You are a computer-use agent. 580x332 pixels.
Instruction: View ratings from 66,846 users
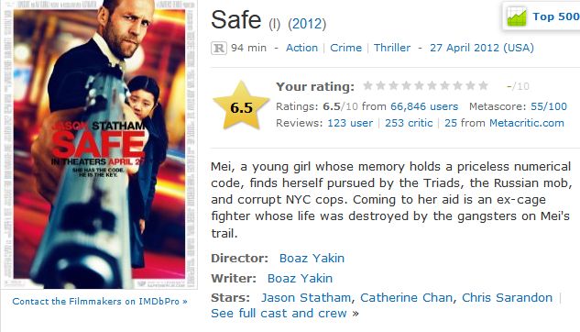click(x=424, y=106)
